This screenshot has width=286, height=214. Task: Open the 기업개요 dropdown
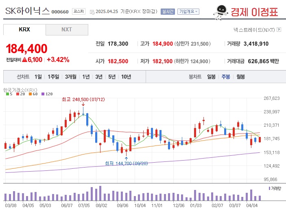tap(188, 11)
